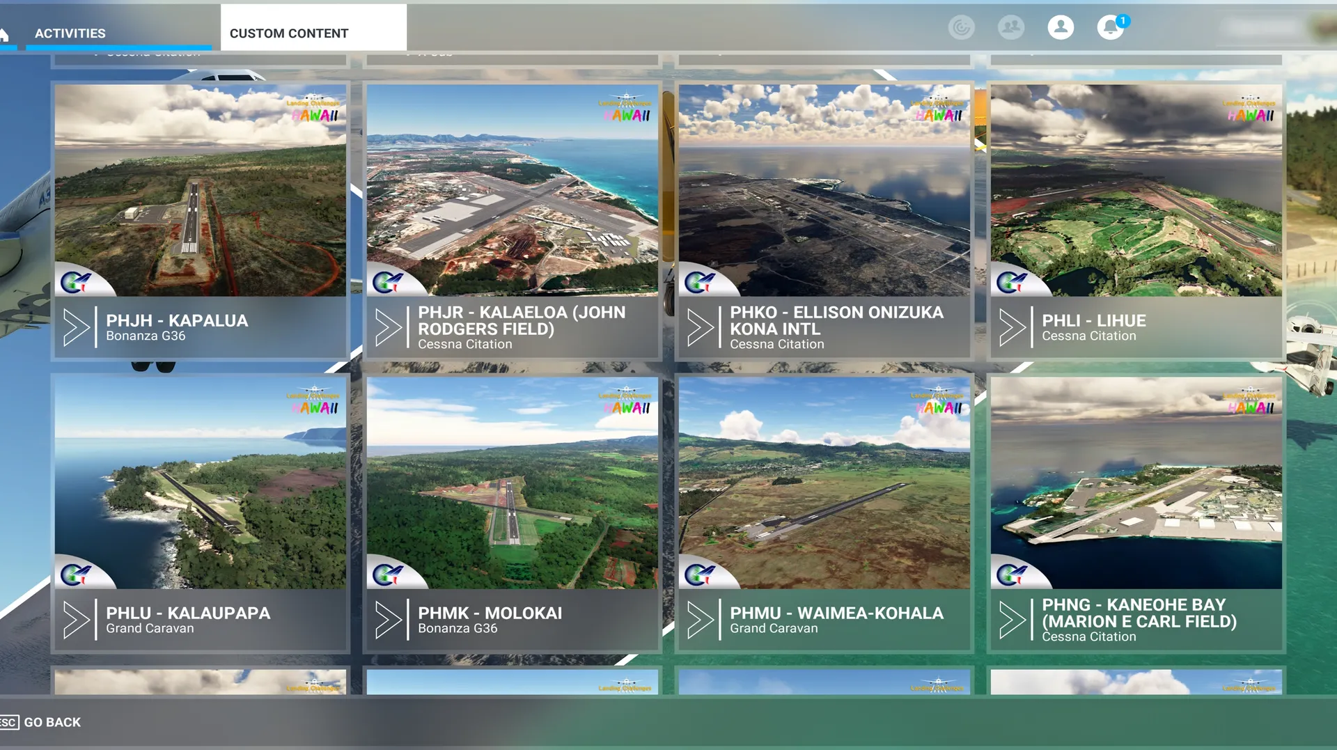Click creator logo on PHJR Kalaeloa thumbnail
Screen dimensions: 1337x750
point(388,282)
